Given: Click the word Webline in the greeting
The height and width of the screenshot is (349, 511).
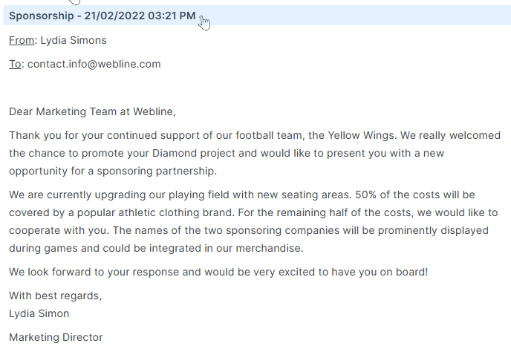Looking at the screenshot, I should pyautogui.click(x=153, y=111).
